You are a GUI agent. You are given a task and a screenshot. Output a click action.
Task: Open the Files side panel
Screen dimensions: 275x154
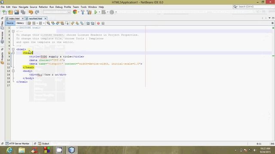(2, 25)
